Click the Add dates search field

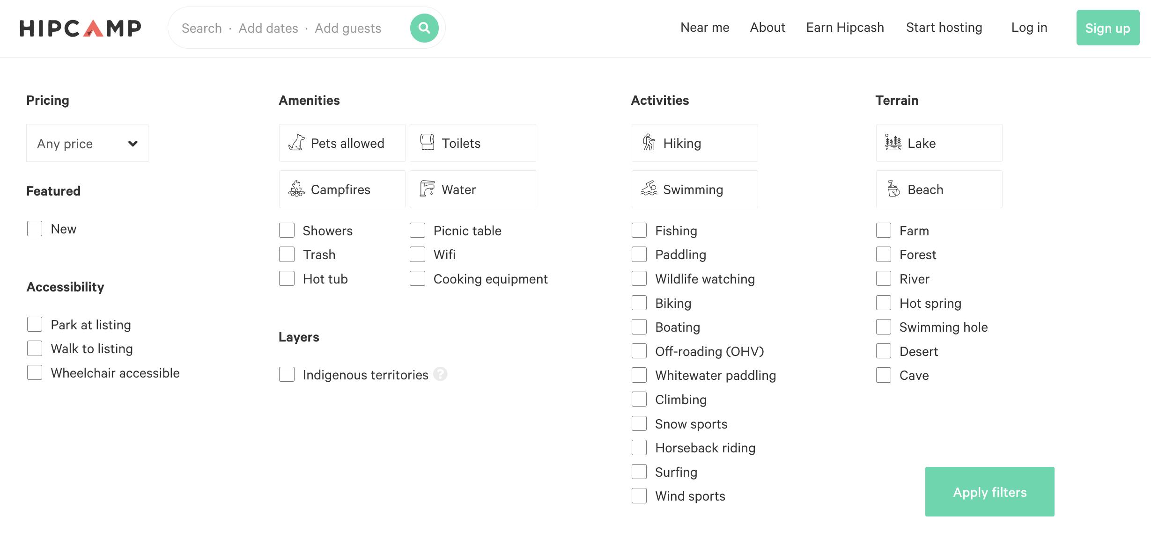[268, 28]
